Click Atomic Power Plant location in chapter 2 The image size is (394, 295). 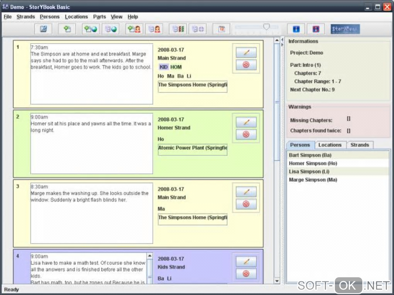pyautogui.click(x=192, y=150)
